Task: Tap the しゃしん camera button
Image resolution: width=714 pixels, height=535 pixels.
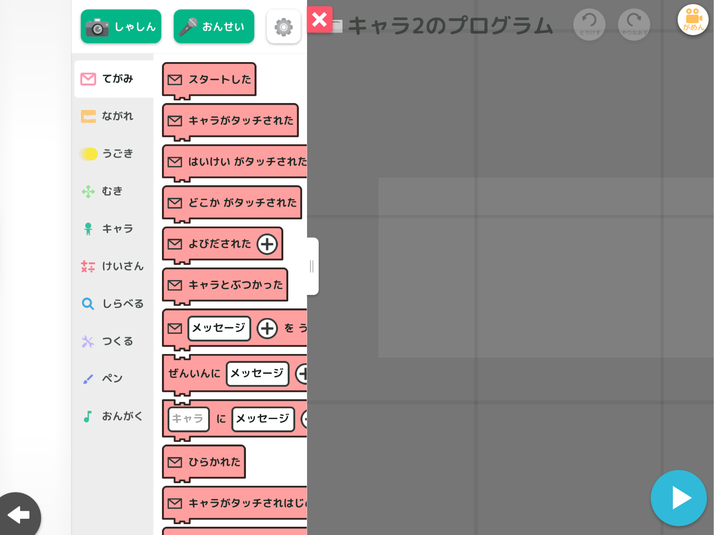Action: (121, 26)
